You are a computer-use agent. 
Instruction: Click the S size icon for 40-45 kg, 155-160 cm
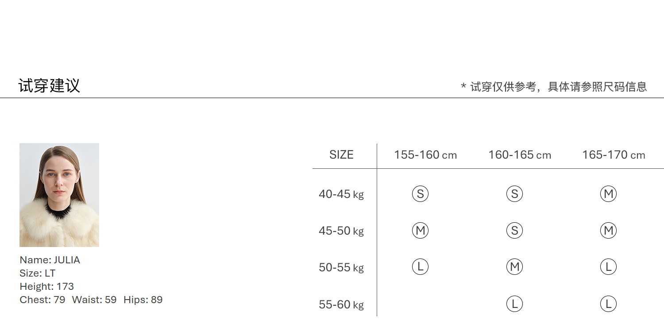[x=420, y=194]
